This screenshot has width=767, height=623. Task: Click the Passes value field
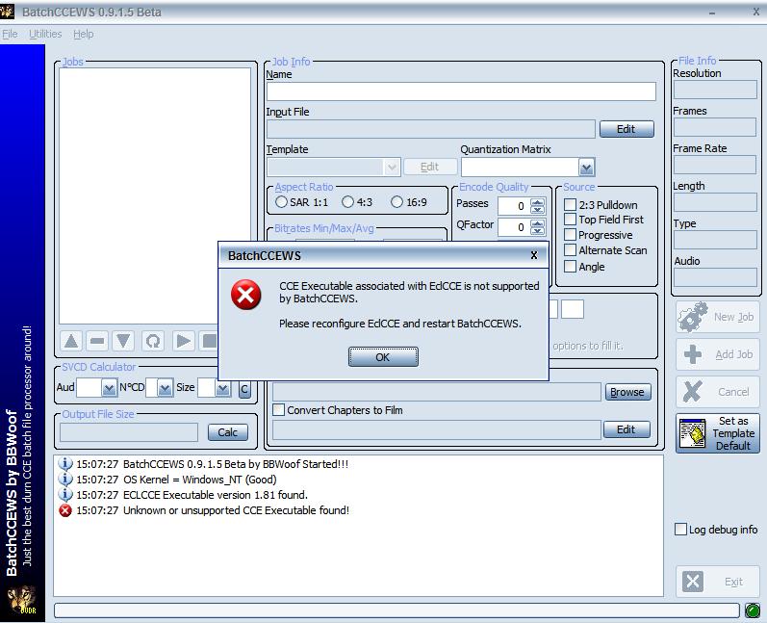[x=514, y=206]
